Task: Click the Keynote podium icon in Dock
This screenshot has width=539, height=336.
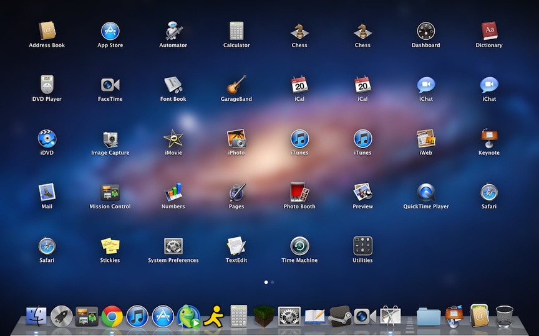Action: [454, 317]
